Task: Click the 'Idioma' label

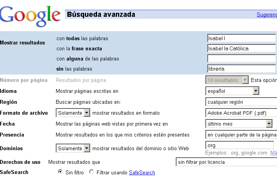Action: [8, 91]
